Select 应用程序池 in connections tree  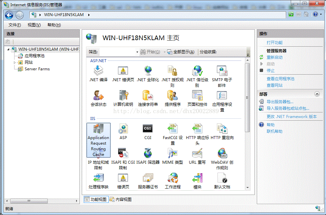click(35, 56)
